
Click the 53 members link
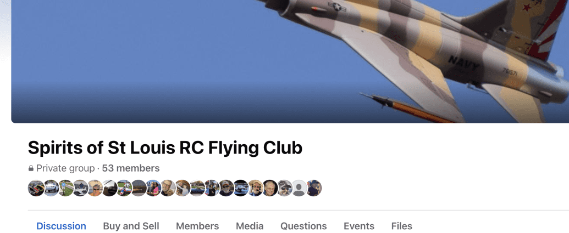(x=131, y=168)
